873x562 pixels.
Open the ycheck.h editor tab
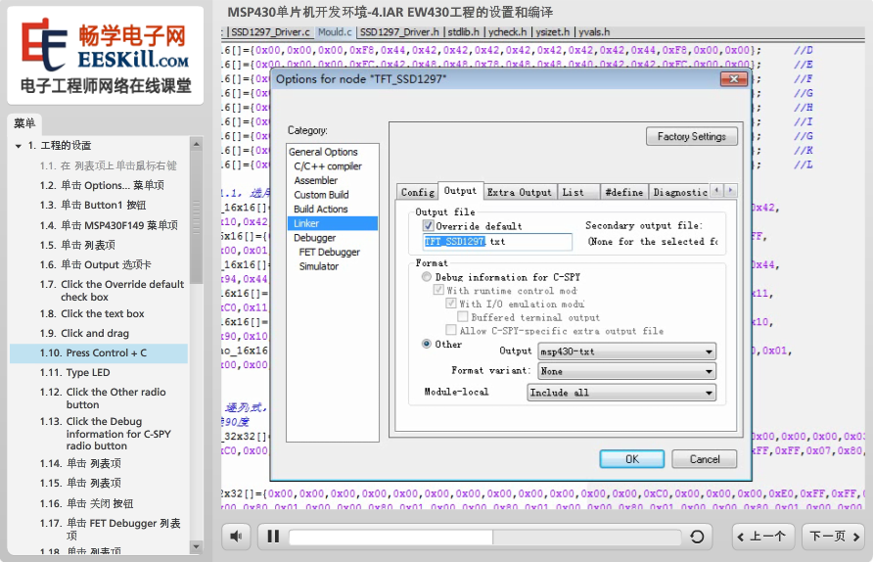[507, 32]
